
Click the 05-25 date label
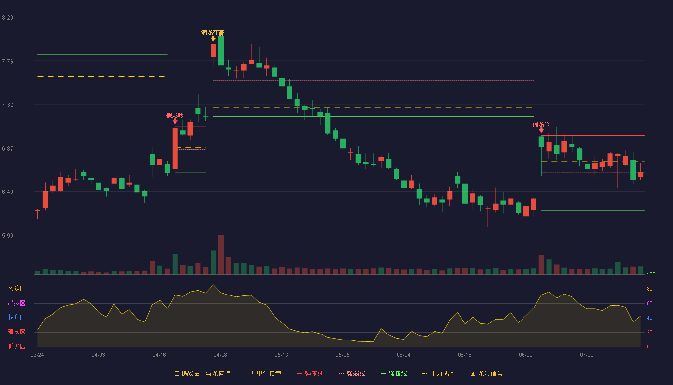pos(342,355)
